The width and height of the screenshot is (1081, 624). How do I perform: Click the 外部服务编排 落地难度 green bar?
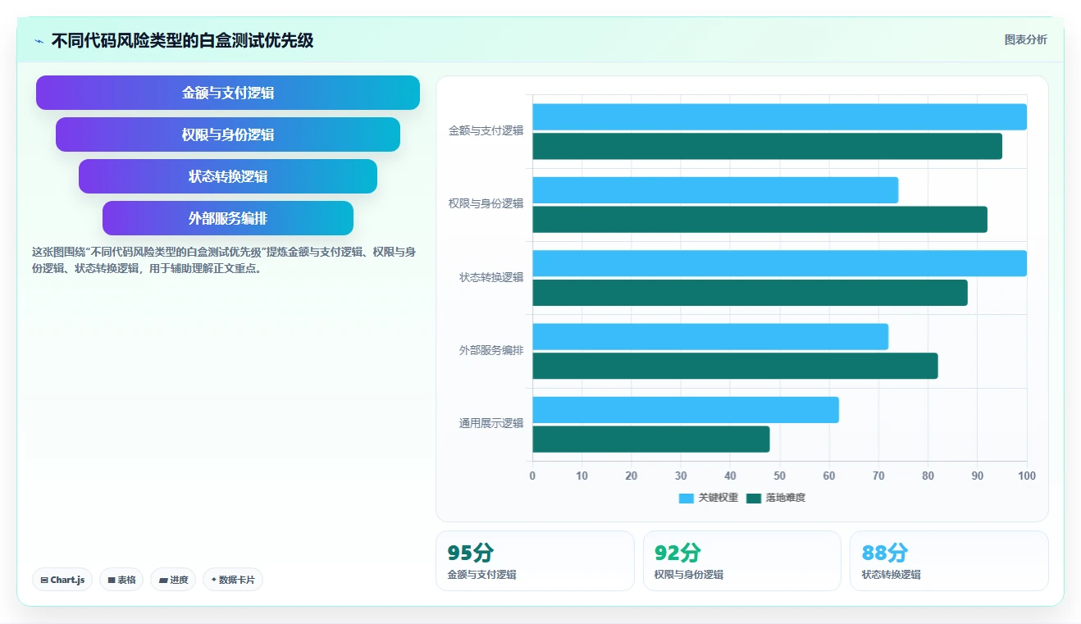735,366
